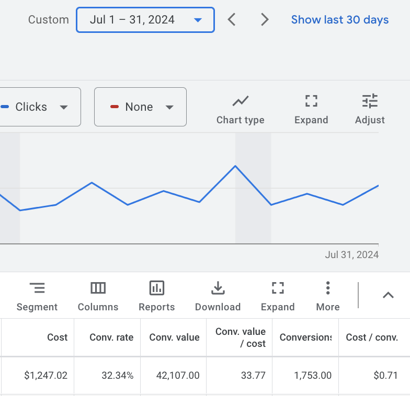Go to the next date period
The image size is (410, 396).
[x=265, y=20]
